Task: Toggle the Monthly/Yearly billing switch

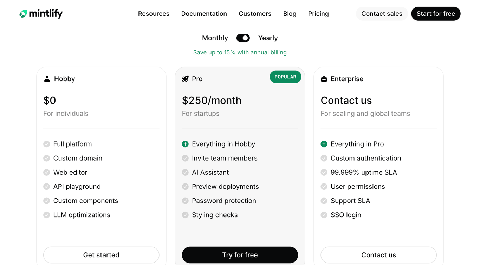Action: click(243, 38)
